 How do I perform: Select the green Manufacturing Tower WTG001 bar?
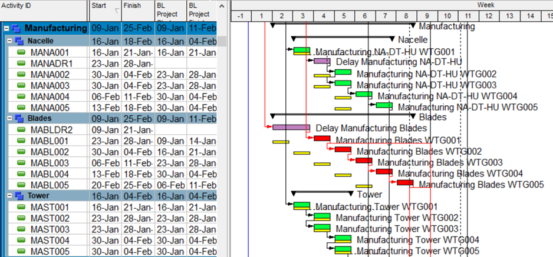click(301, 205)
